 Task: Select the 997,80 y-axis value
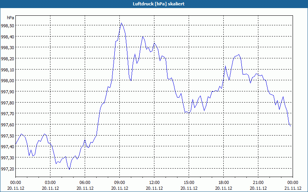pyautogui.click(x=7, y=103)
